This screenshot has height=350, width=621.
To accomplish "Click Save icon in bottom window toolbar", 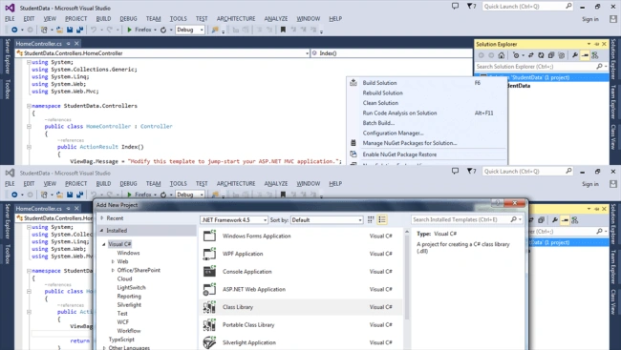I will coord(70,195).
